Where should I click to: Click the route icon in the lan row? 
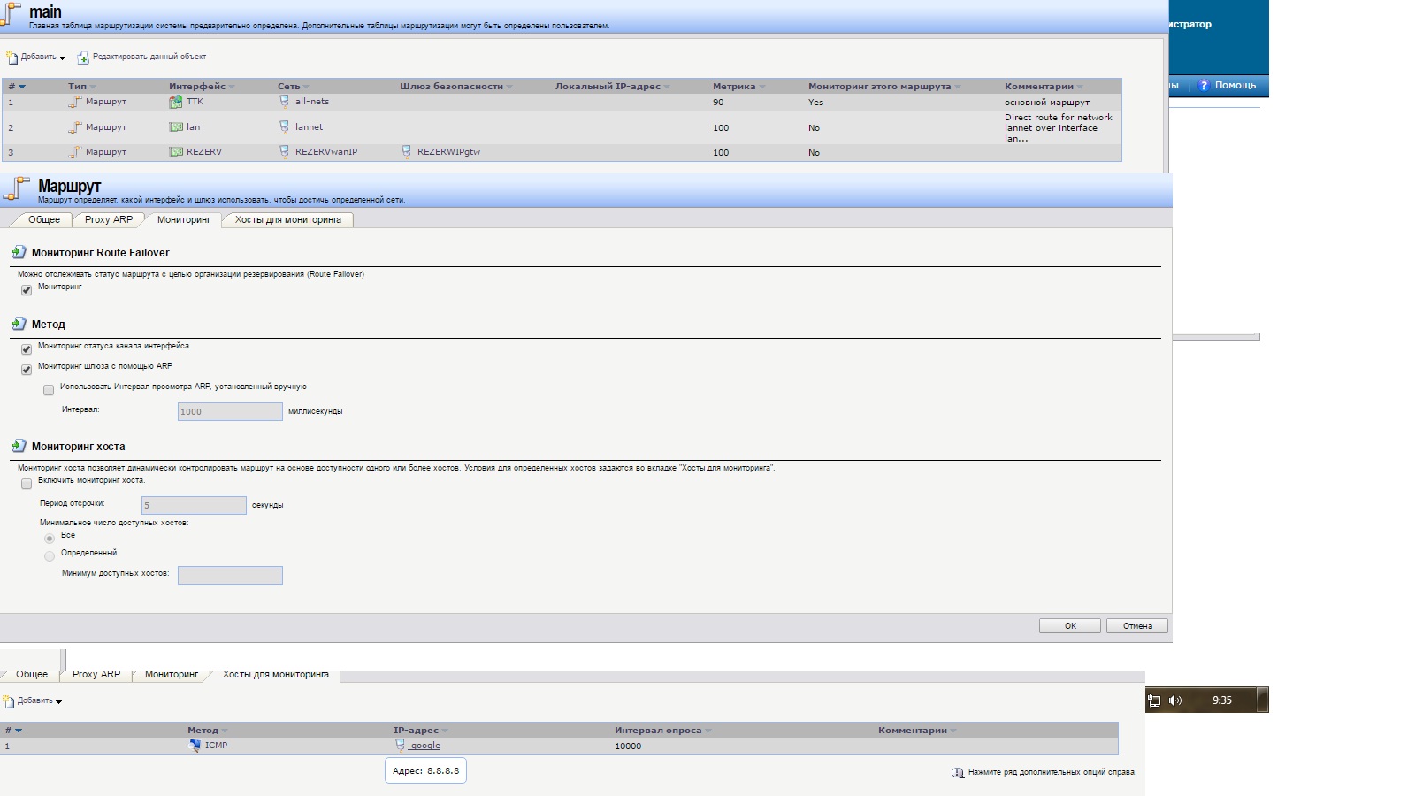(x=75, y=127)
